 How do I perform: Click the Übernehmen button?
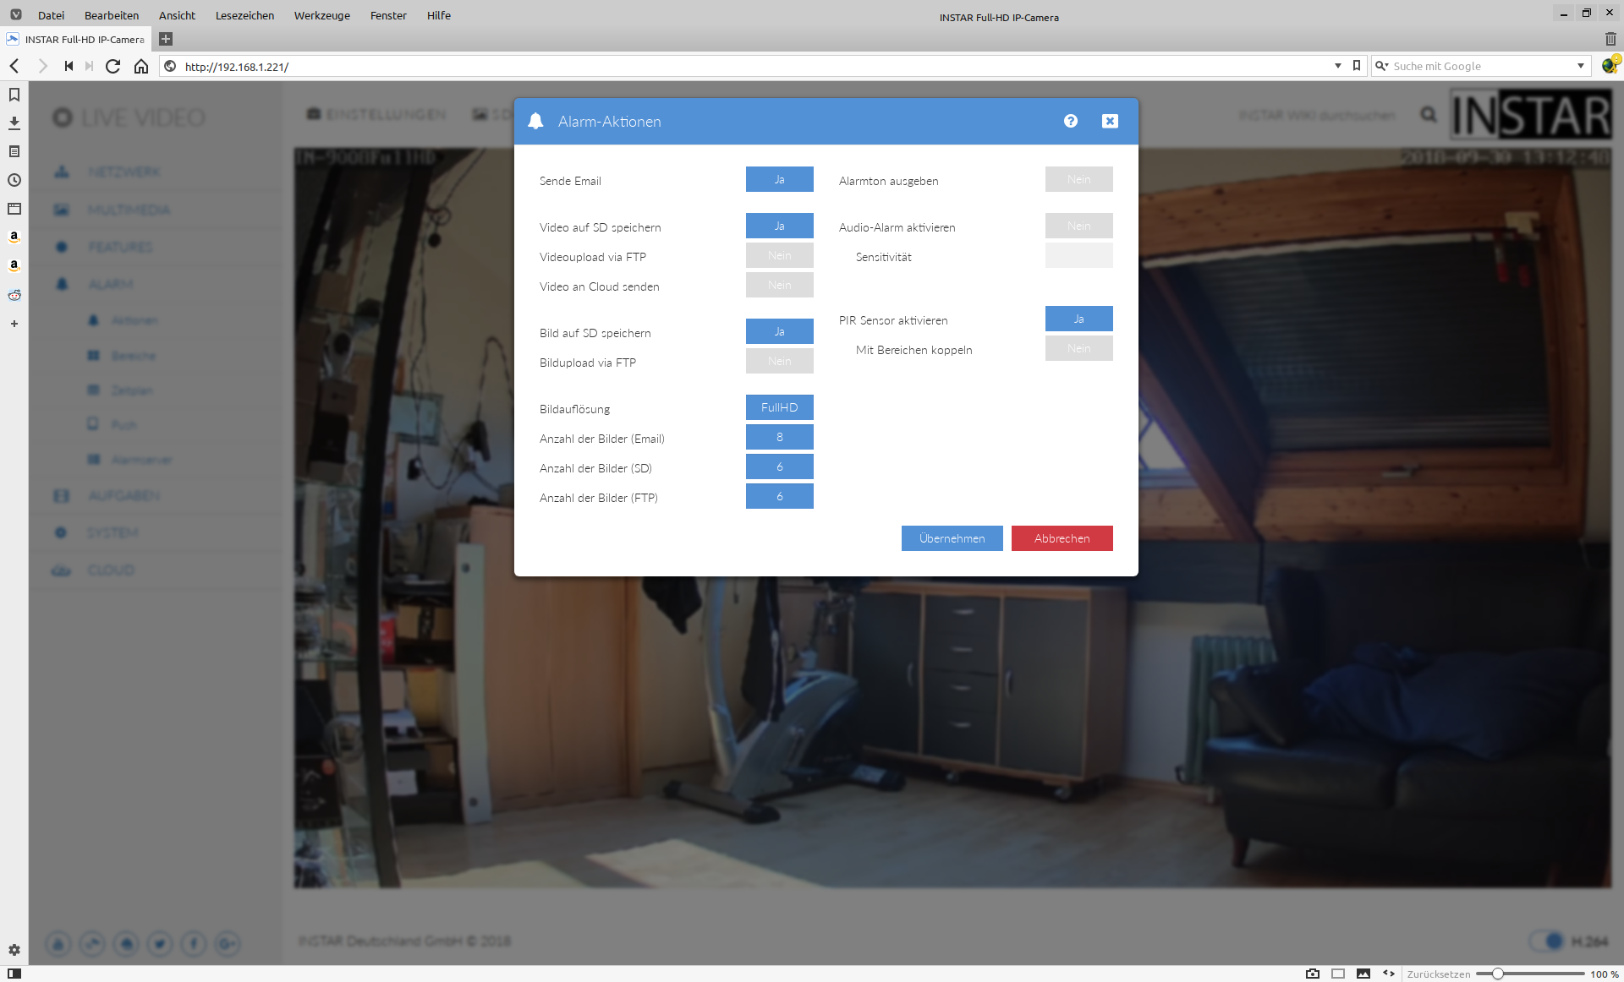pos(952,538)
